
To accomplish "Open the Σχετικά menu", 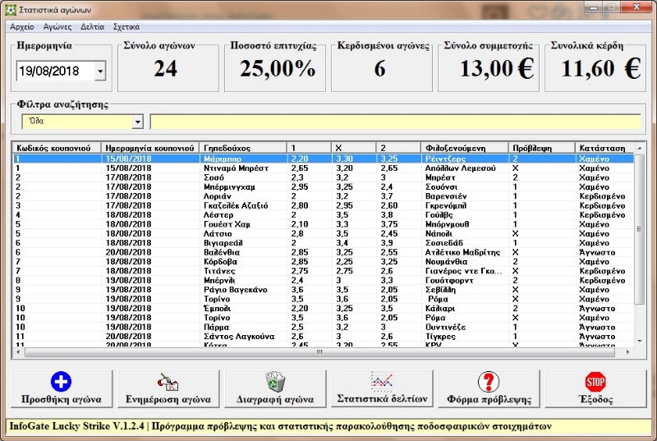I will coord(126,26).
